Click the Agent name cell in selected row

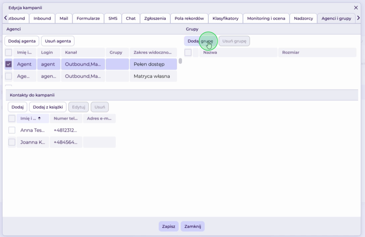tap(25, 64)
